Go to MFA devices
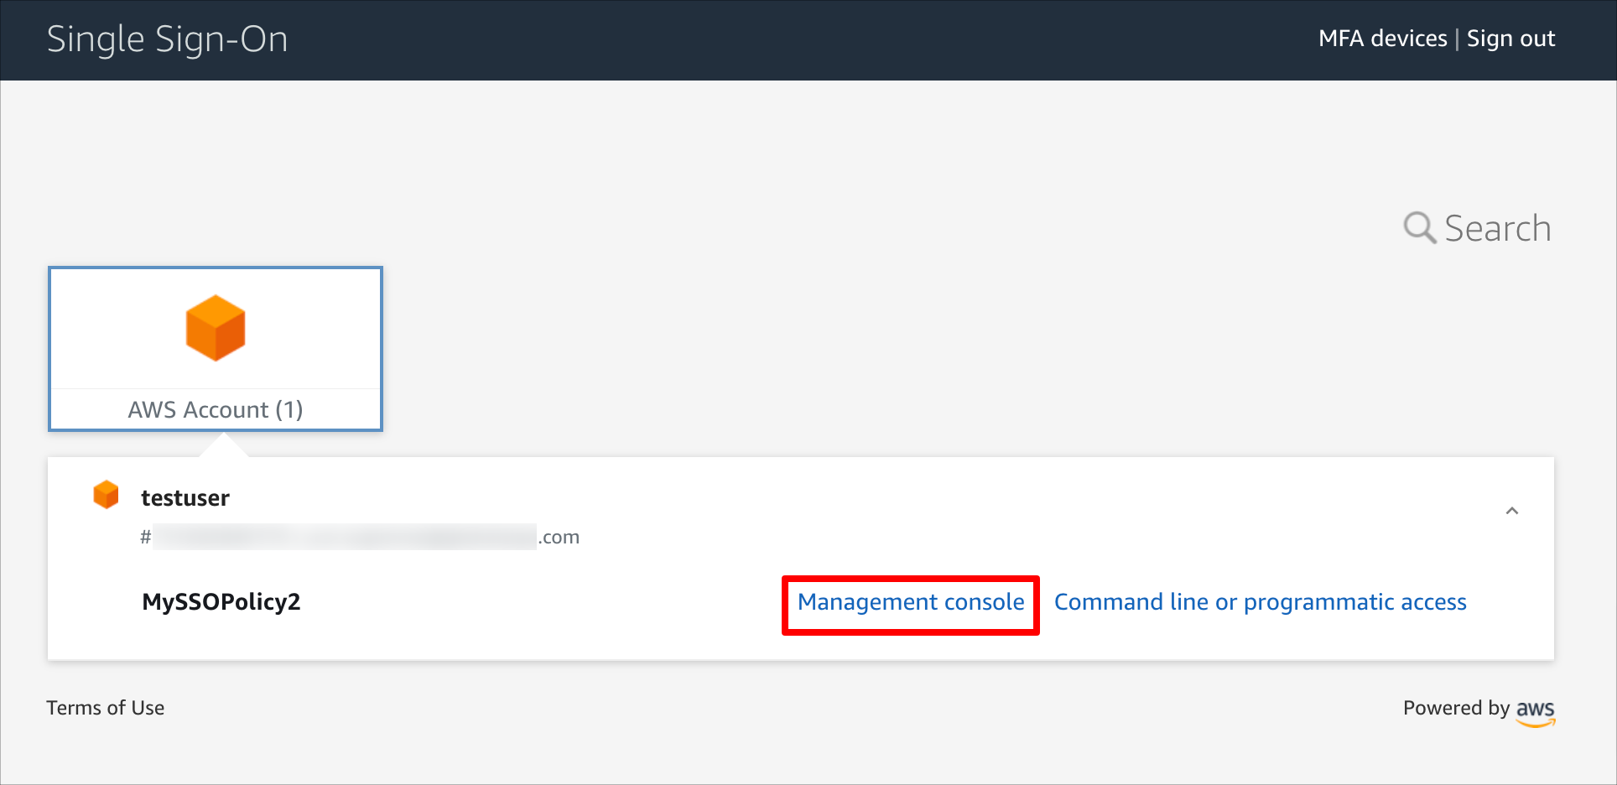 1383,39
